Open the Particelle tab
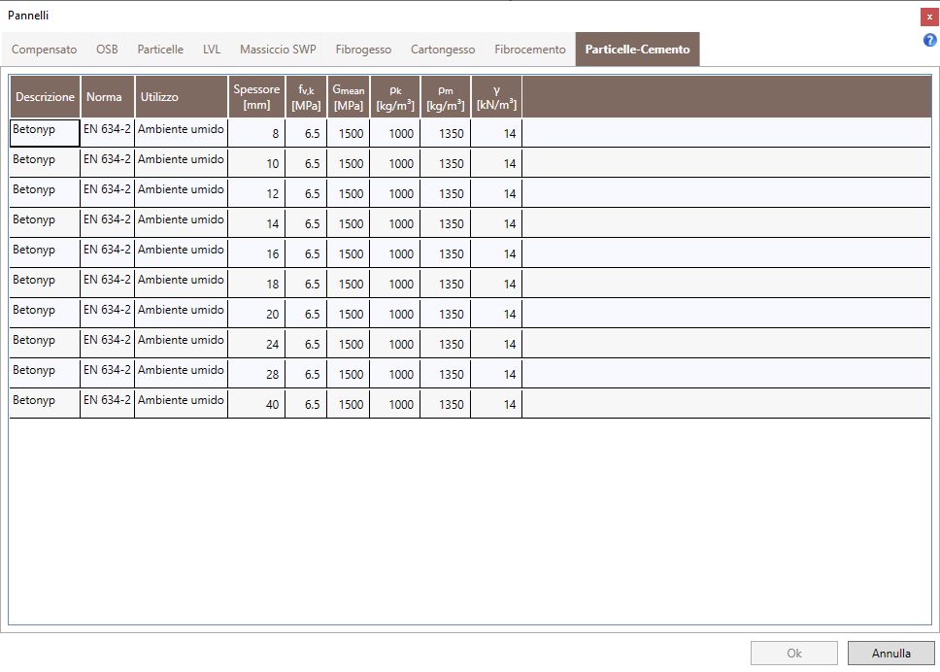The height and width of the screenshot is (672, 940). [160, 50]
